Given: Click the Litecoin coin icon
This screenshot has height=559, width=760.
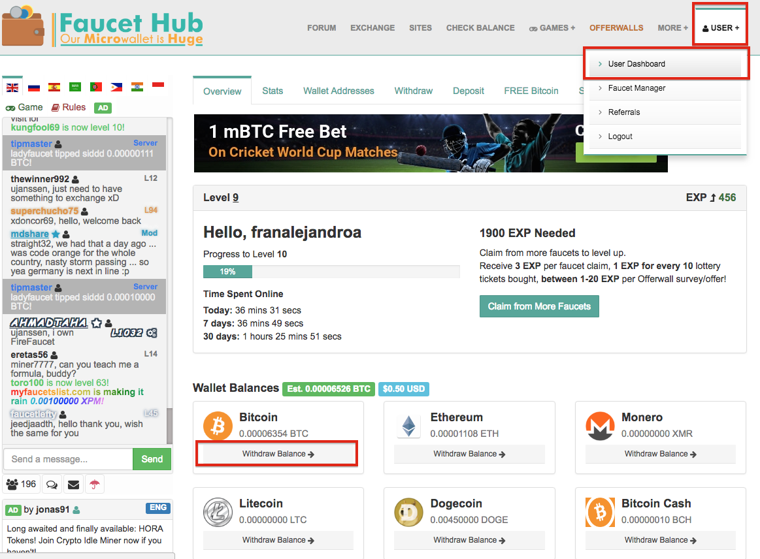Looking at the screenshot, I should pos(218,513).
